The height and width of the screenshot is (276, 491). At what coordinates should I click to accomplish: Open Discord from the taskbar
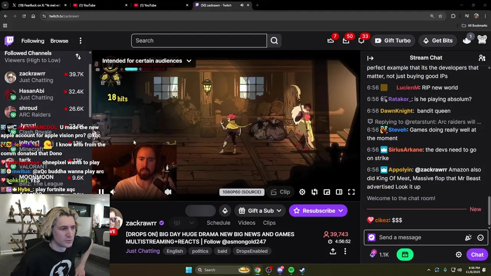[280, 270]
